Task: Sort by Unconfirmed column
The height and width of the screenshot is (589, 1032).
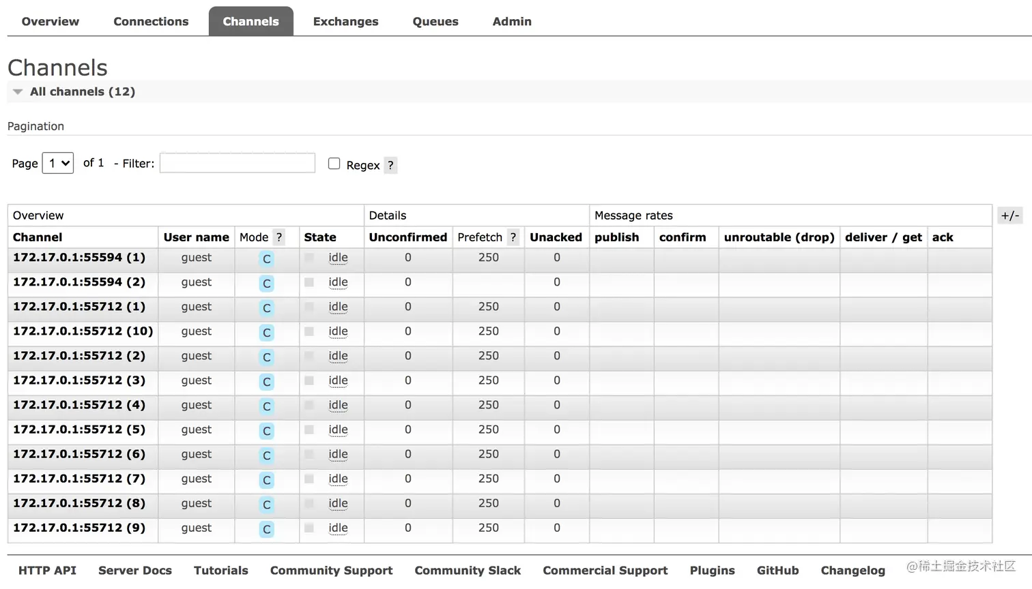Action: coord(408,237)
